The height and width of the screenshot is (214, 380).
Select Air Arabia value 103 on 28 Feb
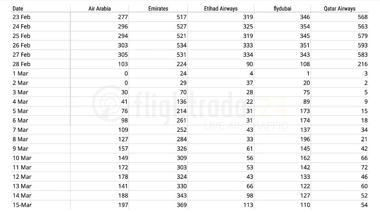(123, 64)
